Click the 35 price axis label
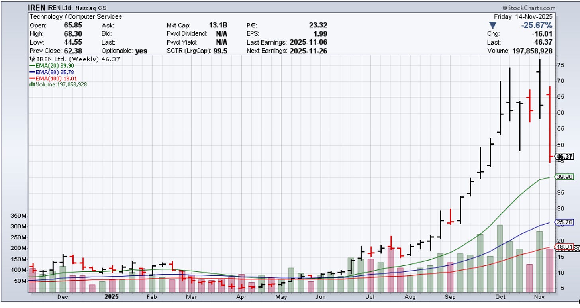Screen dimensions: 580x308 (561, 193)
